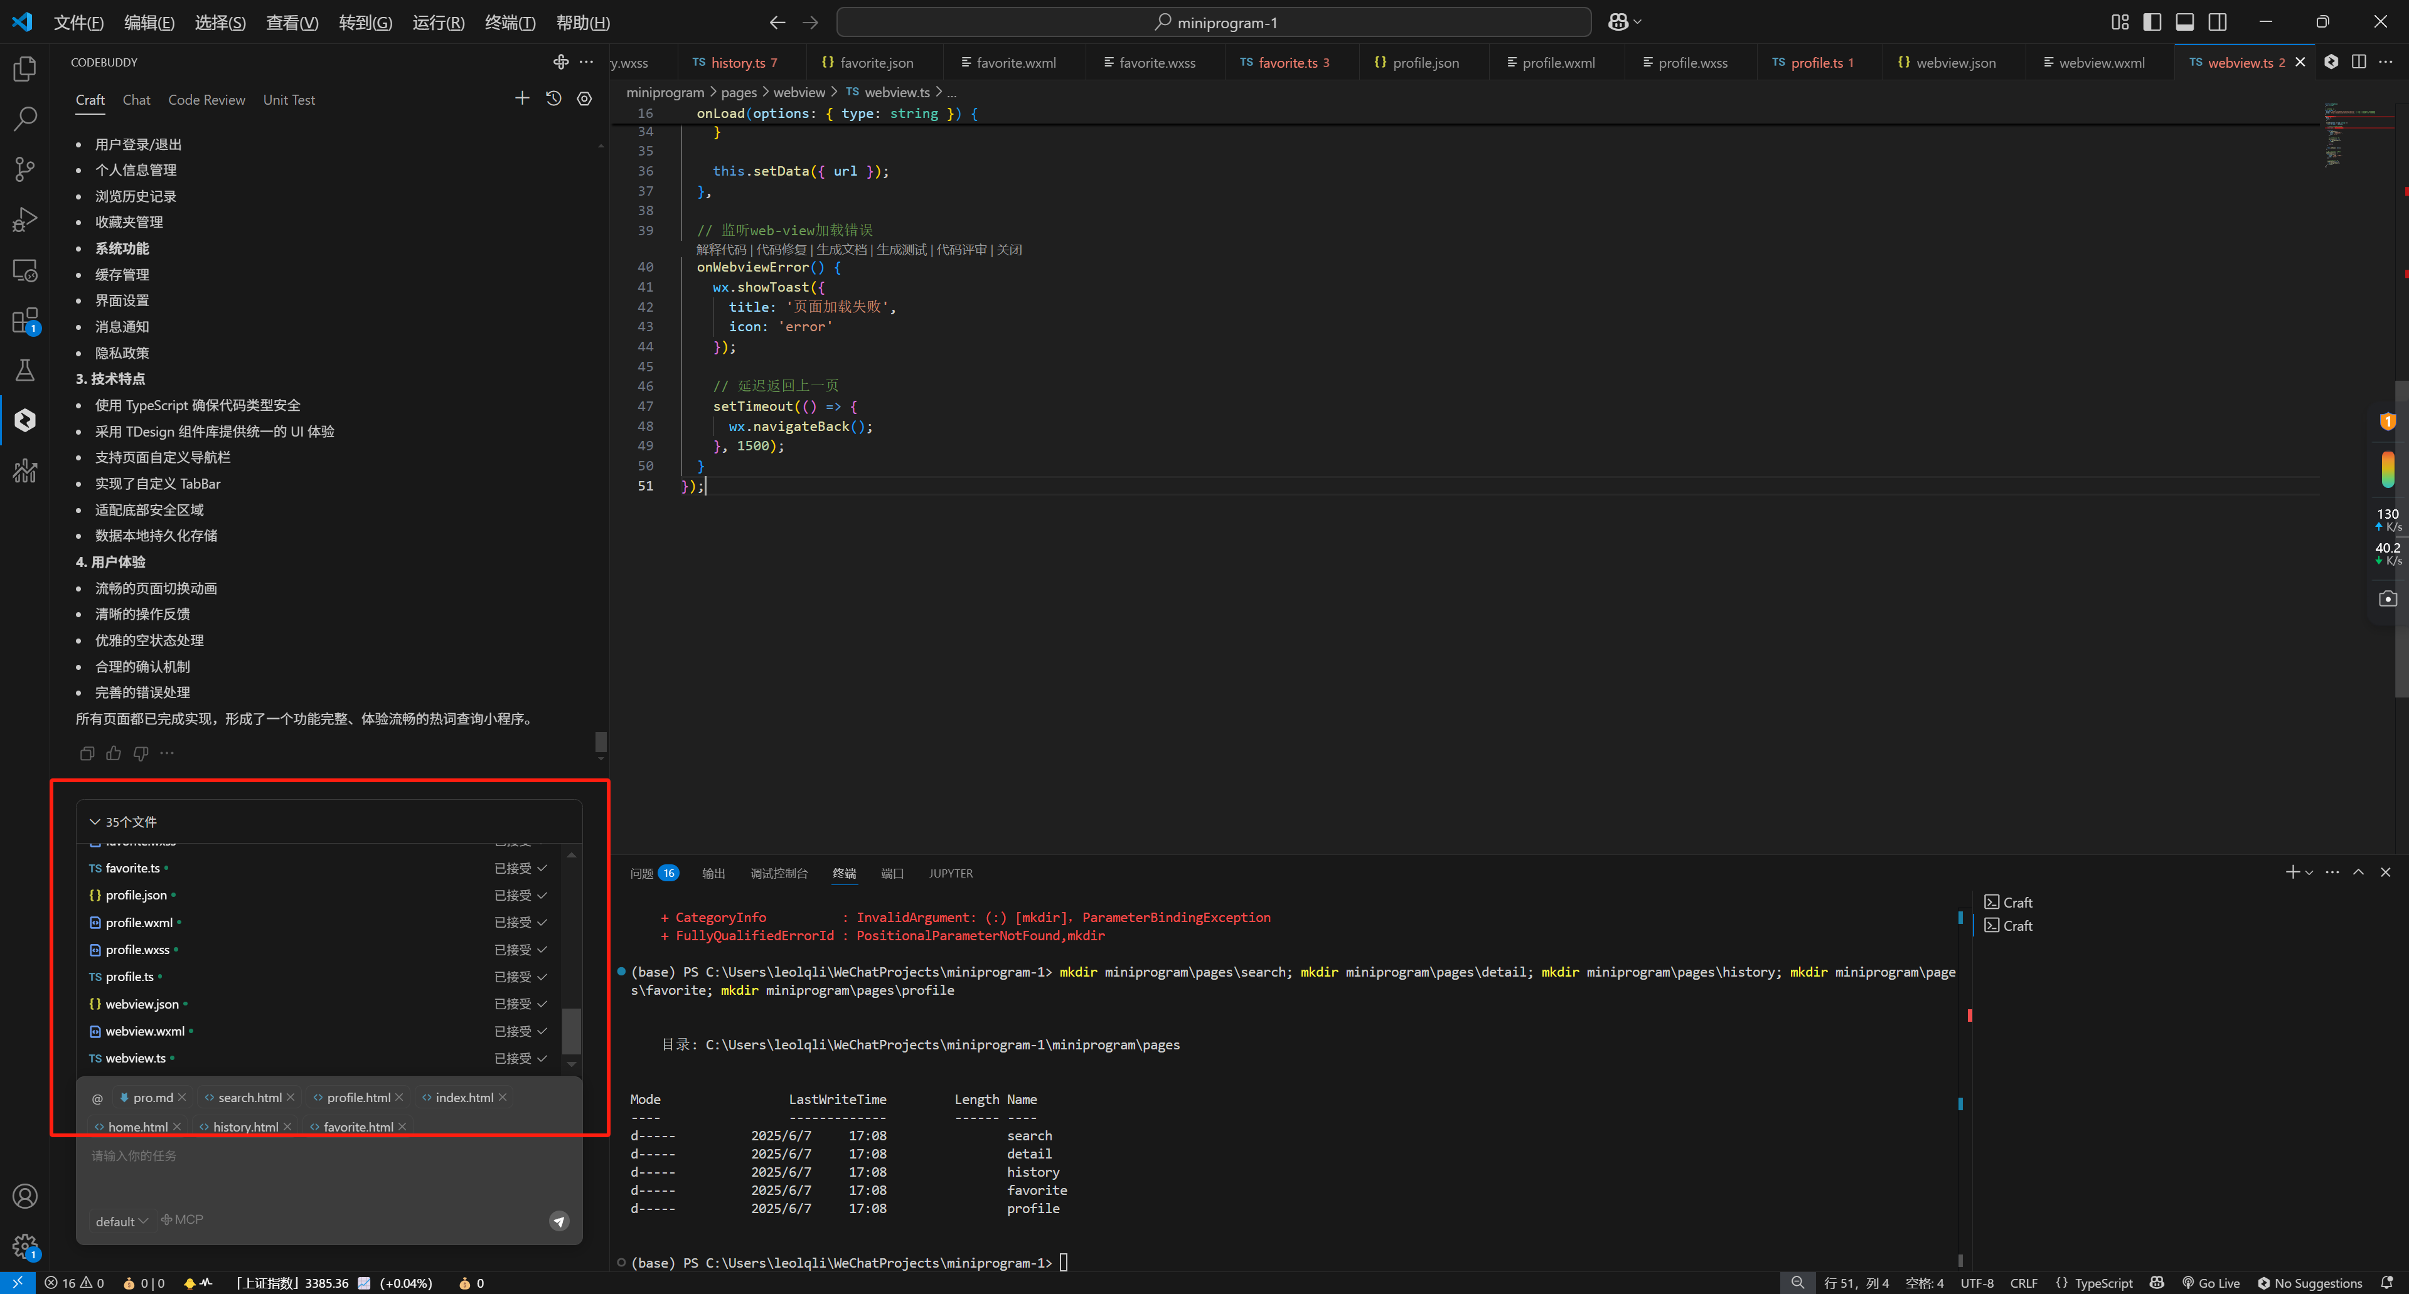
Task: Open Run and Debug view
Action: tap(25, 220)
